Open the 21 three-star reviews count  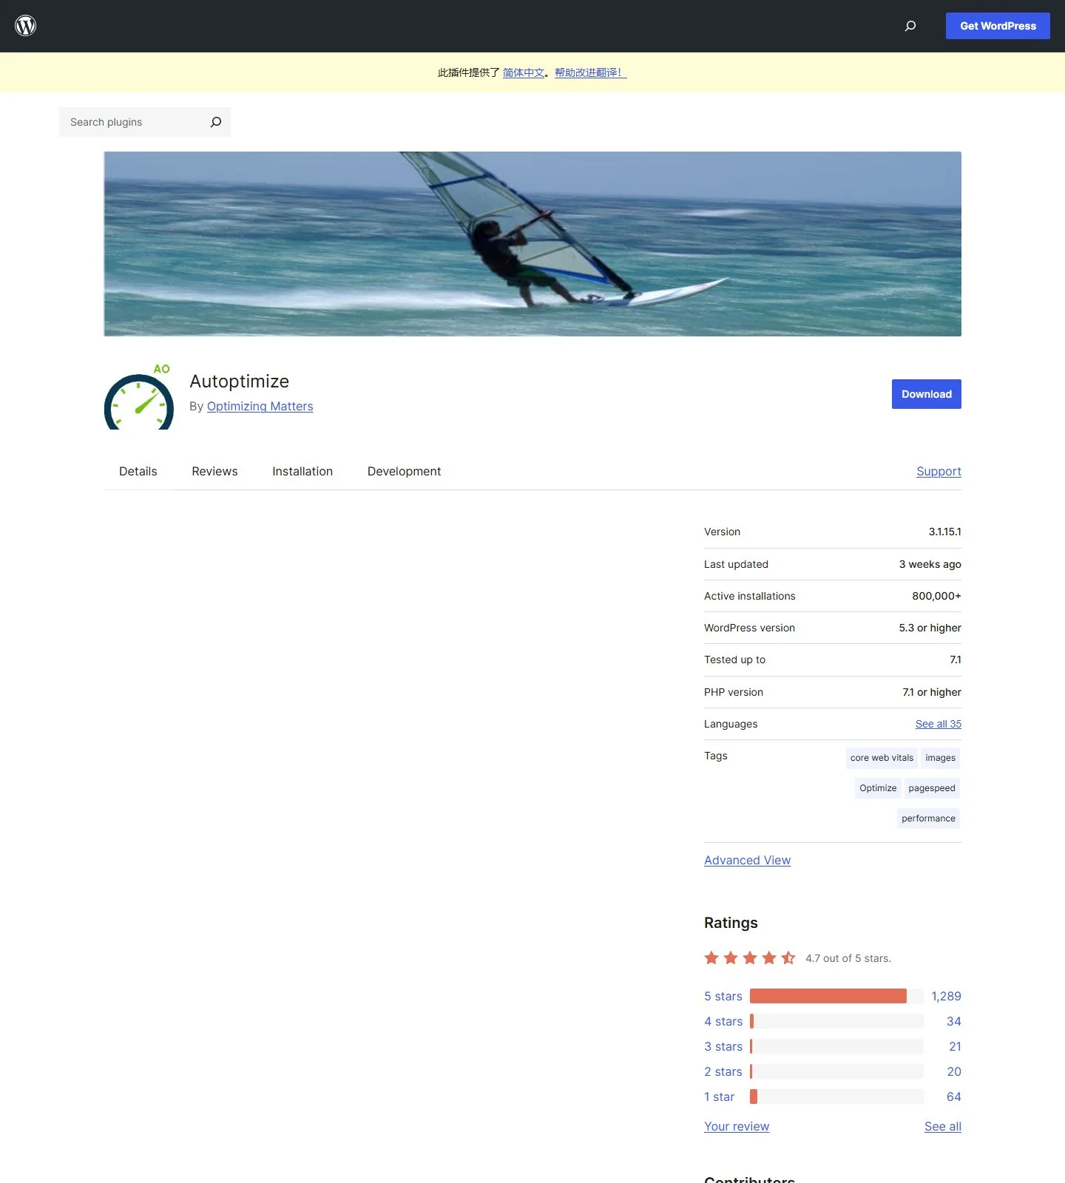955,1047
